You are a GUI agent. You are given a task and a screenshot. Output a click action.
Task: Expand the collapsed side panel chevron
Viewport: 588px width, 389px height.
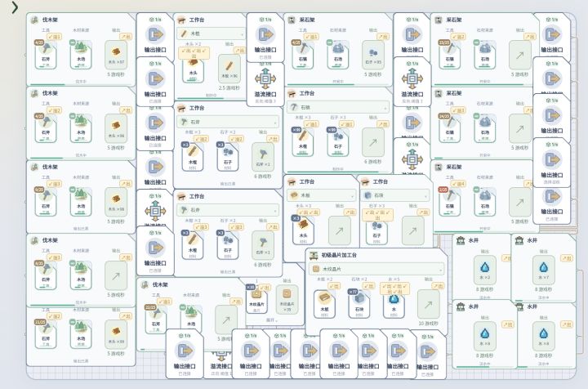point(15,7)
